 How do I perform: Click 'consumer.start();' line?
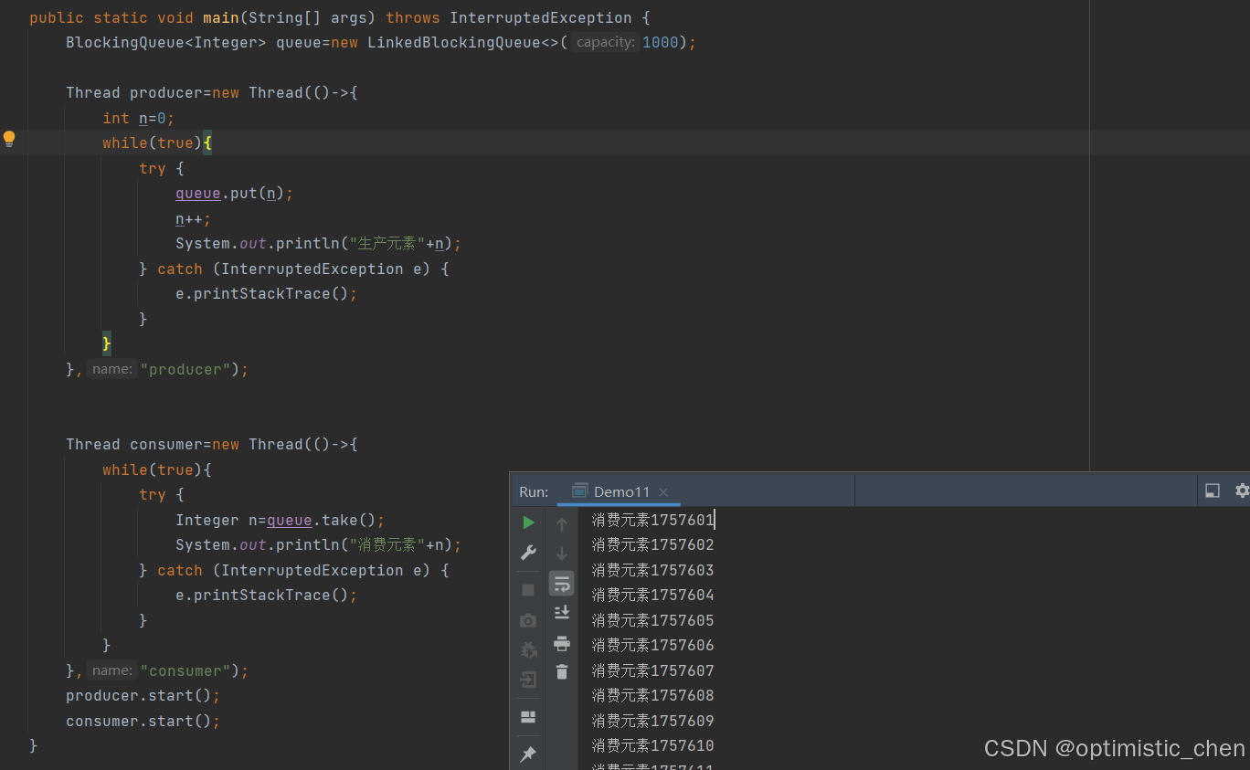click(x=143, y=721)
